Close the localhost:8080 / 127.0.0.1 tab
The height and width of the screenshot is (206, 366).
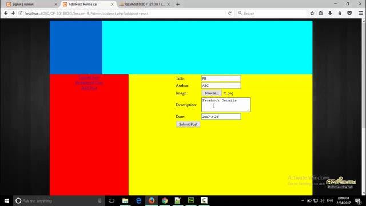tap(169, 4)
